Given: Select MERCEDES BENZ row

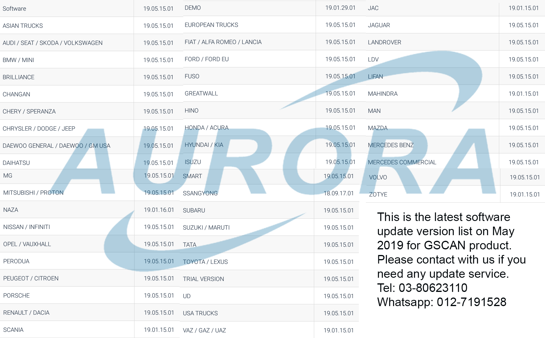Looking at the screenshot, I should pos(391,145).
